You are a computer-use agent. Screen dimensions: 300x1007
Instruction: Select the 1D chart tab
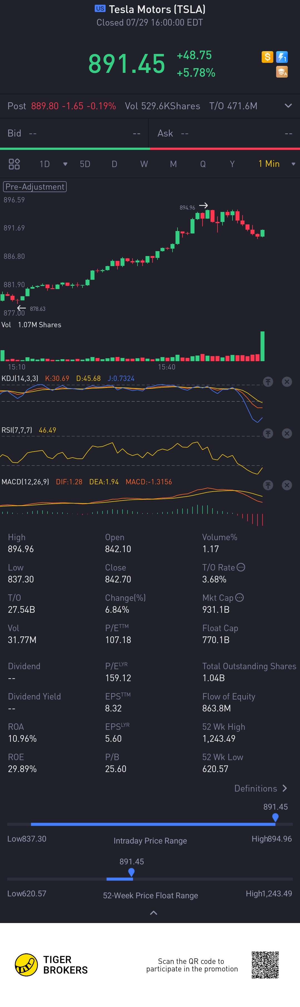tap(44, 164)
